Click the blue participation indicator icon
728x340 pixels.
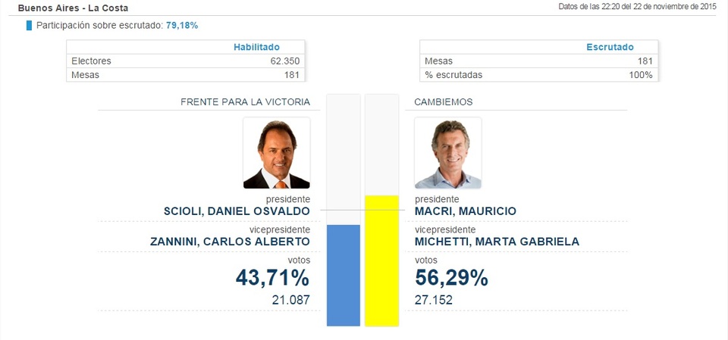pos(30,26)
